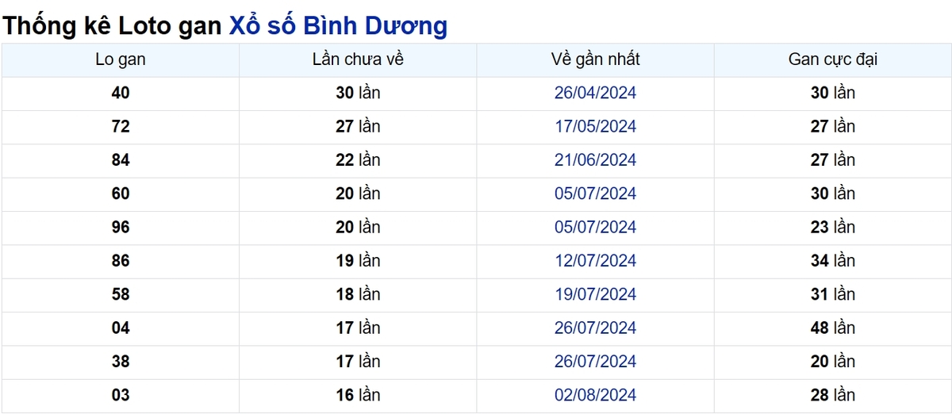
Task: Click row 40's Gan cực đại value 30 lần
Action: tap(833, 93)
